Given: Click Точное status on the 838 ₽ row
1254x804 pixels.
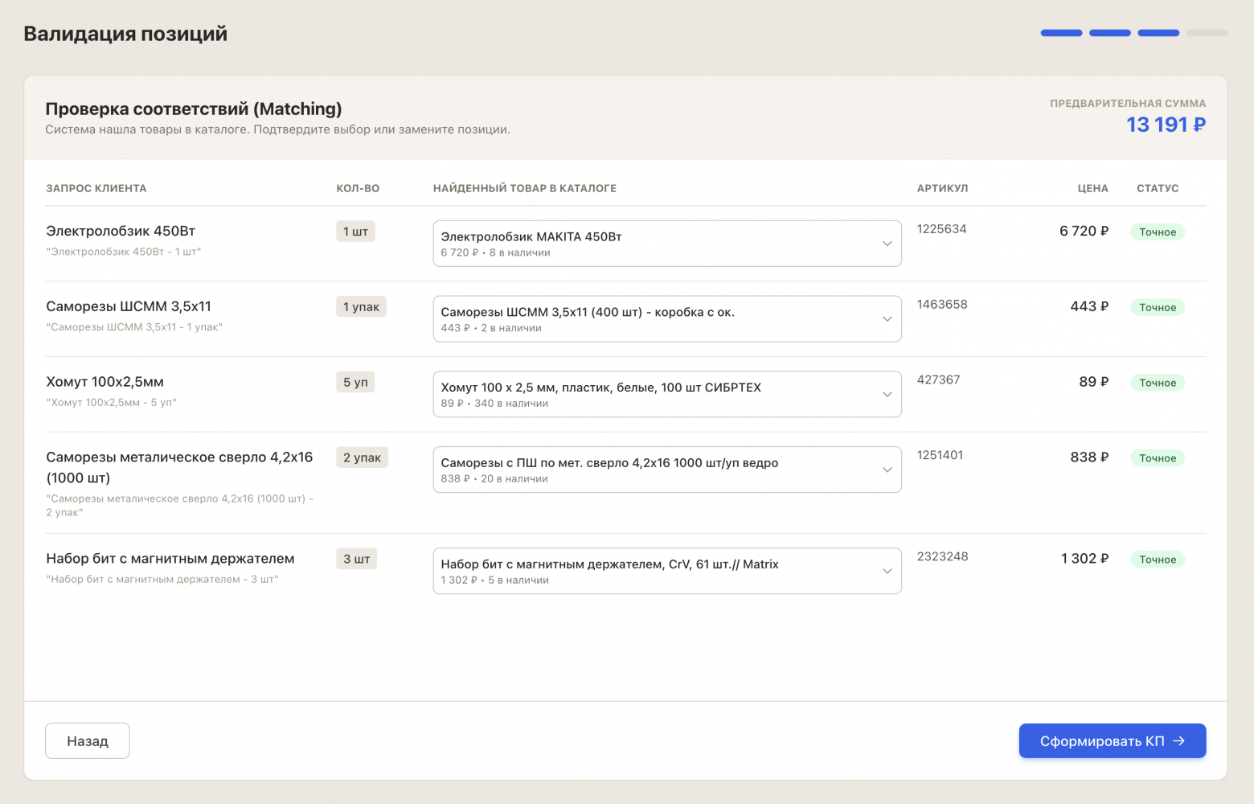Looking at the screenshot, I should [x=1158, y=458].
